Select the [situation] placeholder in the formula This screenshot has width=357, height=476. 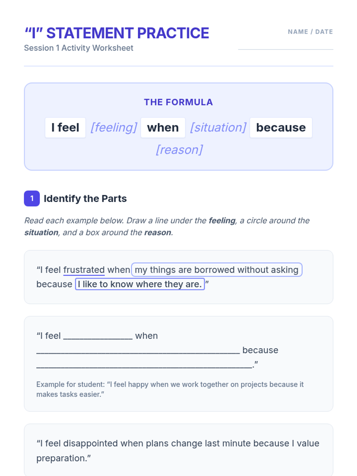coord(218,128)
